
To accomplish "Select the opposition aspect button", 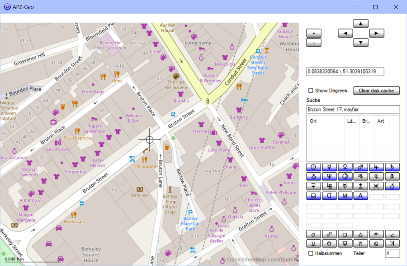I will coord(329,234).
